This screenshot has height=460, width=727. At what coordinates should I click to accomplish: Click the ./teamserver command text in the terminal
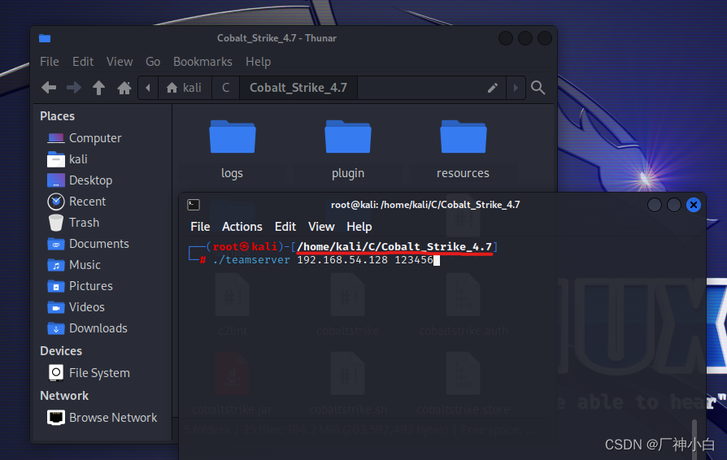click(x=251, y=260)
